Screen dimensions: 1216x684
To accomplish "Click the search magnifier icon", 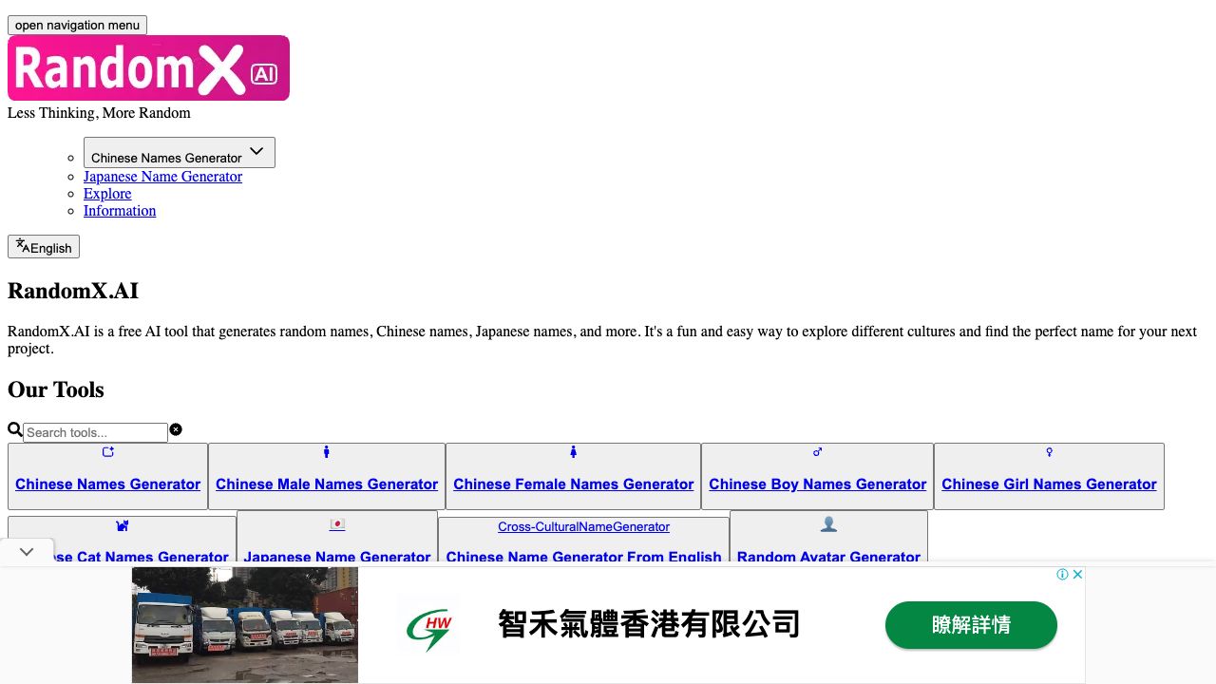I will click(14, 428).
